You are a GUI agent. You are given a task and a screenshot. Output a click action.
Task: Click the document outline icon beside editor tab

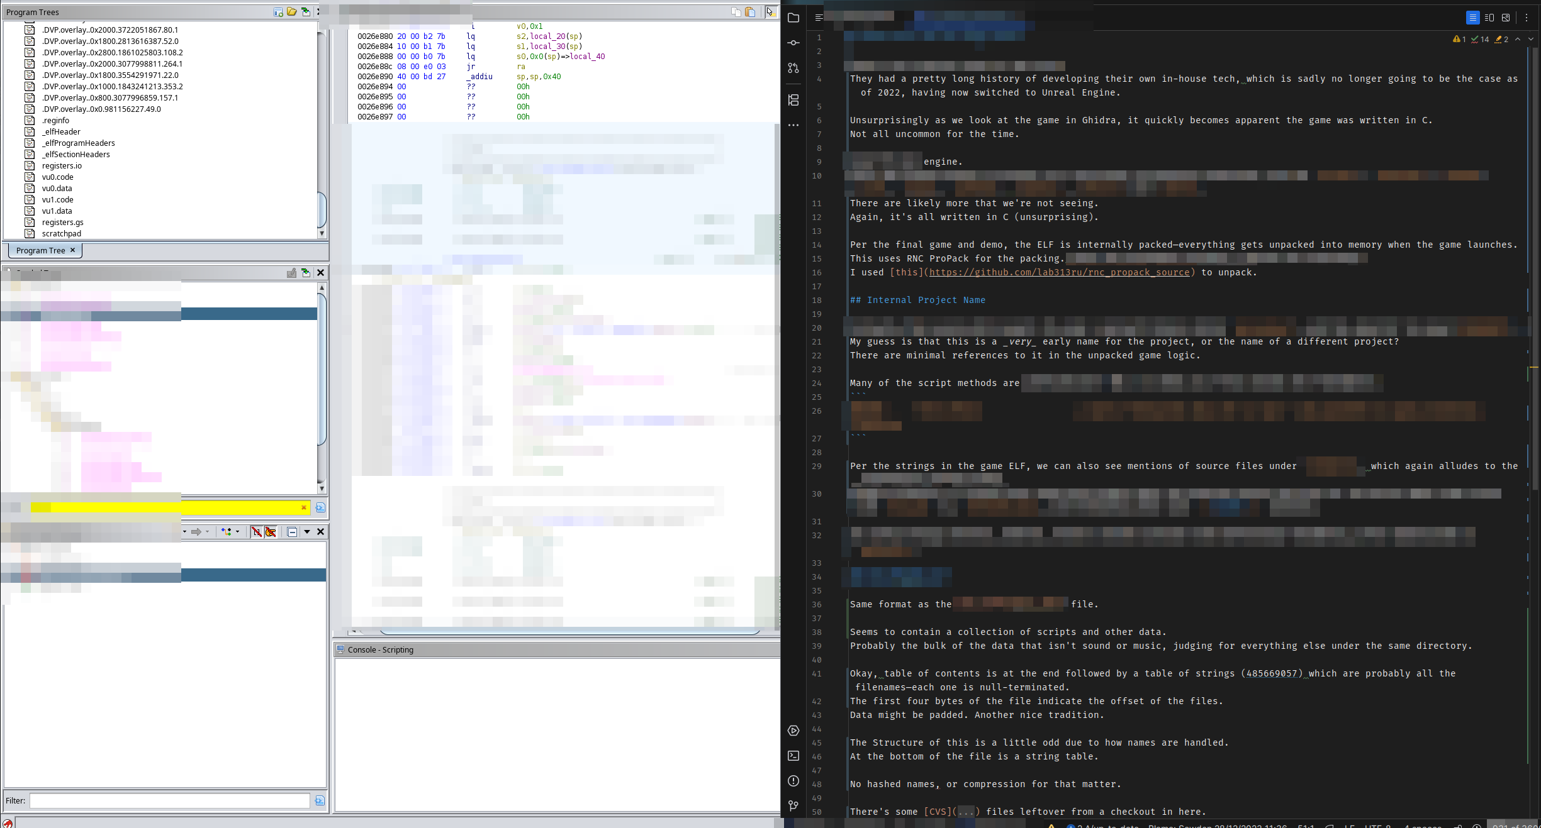click(819, 18)
